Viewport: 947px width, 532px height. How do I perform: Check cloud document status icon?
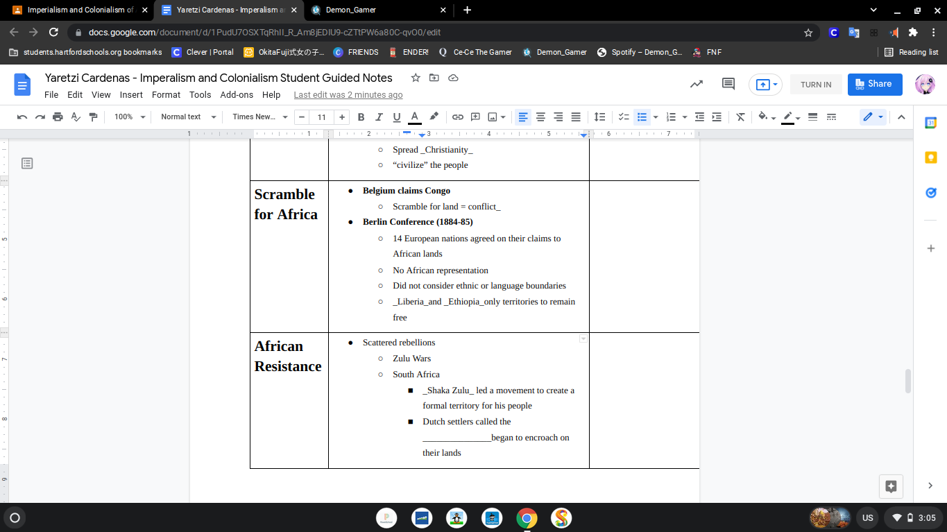point(453,78)
